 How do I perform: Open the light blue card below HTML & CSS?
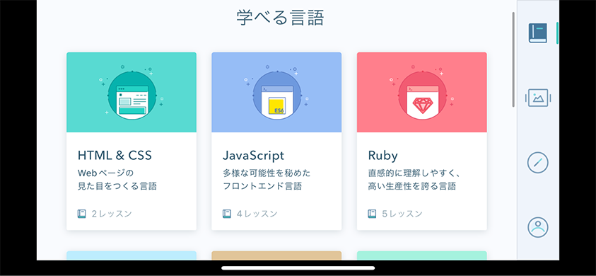point(132,255)
